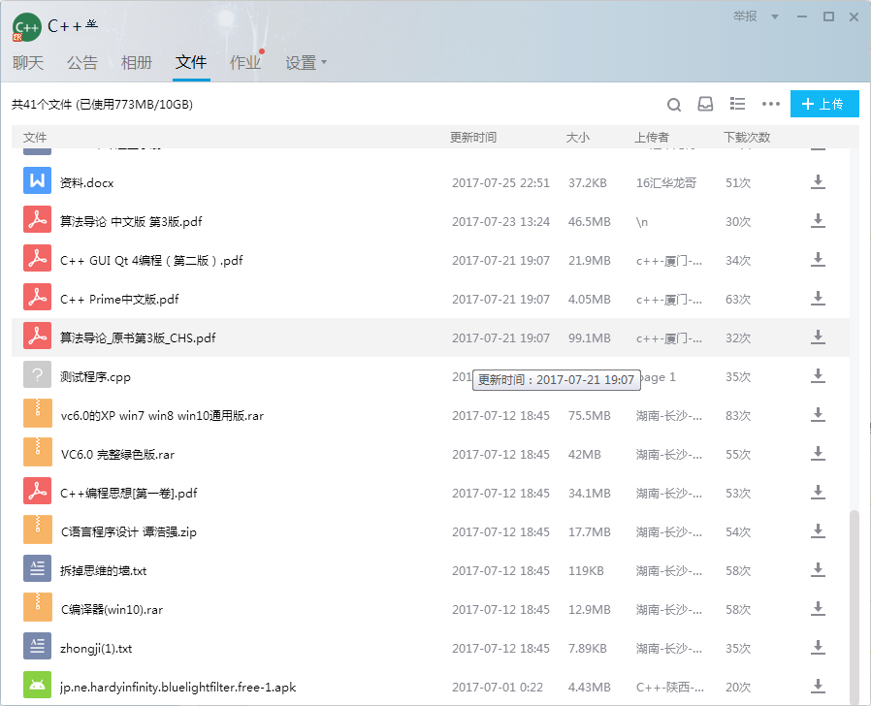The height and width of the screenshot is (706, 871).
Task: Open the 公告 tab
Action: [82, 63]
